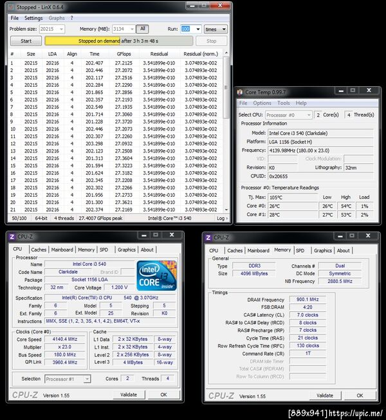
Task: Click the Core Temp title bar icon
Action: click(x=240, y=92)
